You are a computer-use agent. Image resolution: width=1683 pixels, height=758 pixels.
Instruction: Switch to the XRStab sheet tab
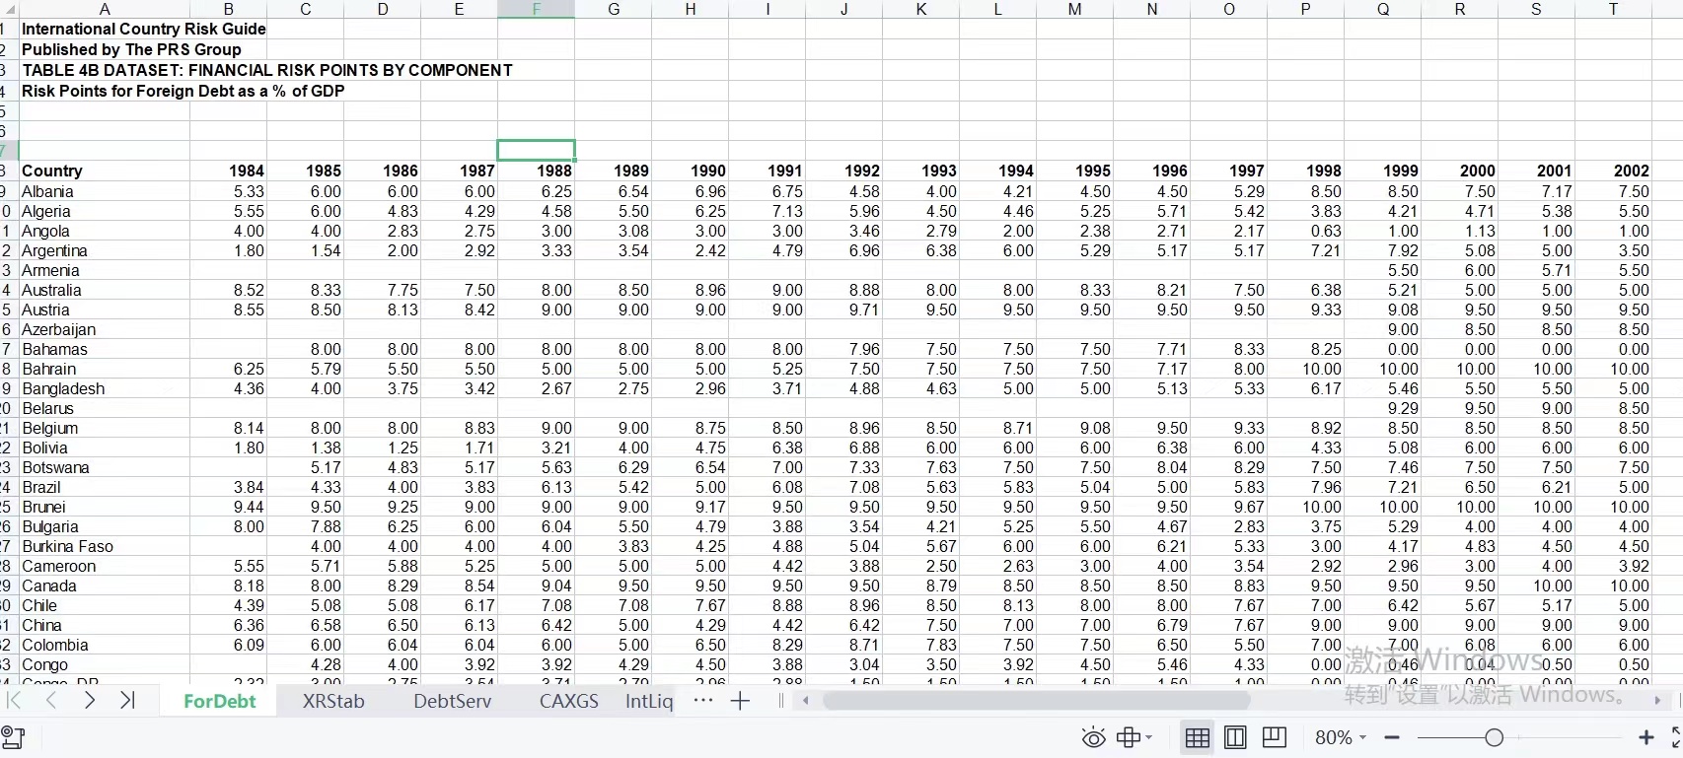click(333, 701)
